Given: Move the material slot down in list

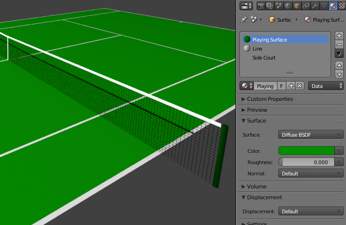Looking at the screenshot, I should (x=339, y=74).
